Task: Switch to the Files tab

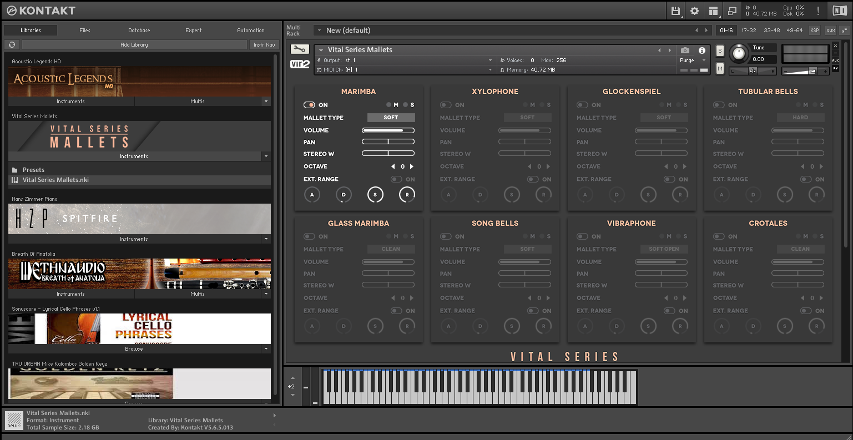Action: pyautogui.click(x=85, y=31)
